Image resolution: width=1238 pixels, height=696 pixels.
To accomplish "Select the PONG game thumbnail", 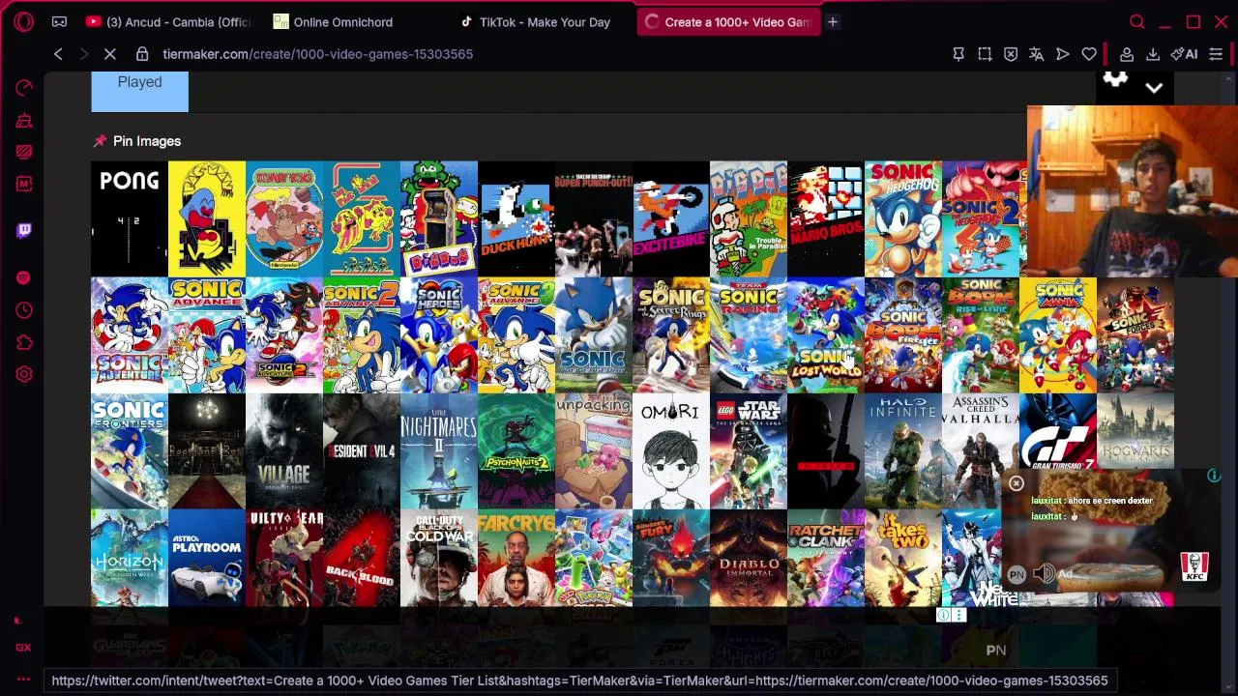I will click(x=130, y=219).
